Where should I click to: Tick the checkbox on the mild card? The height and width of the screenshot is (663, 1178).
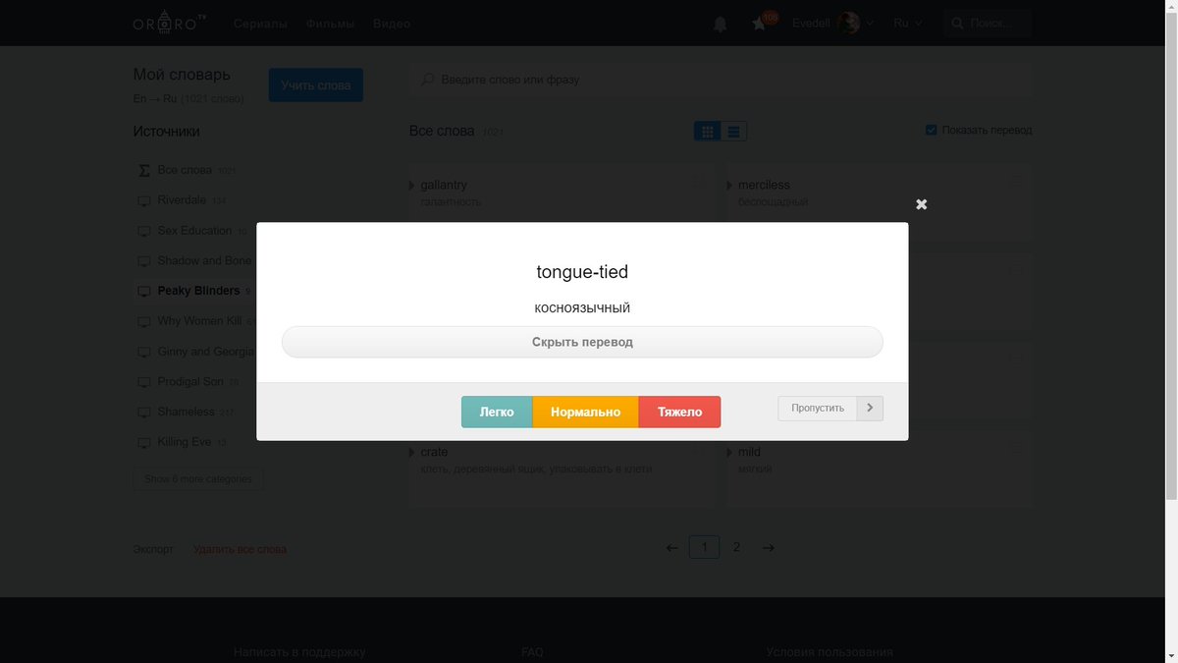tap(1016, 449)
